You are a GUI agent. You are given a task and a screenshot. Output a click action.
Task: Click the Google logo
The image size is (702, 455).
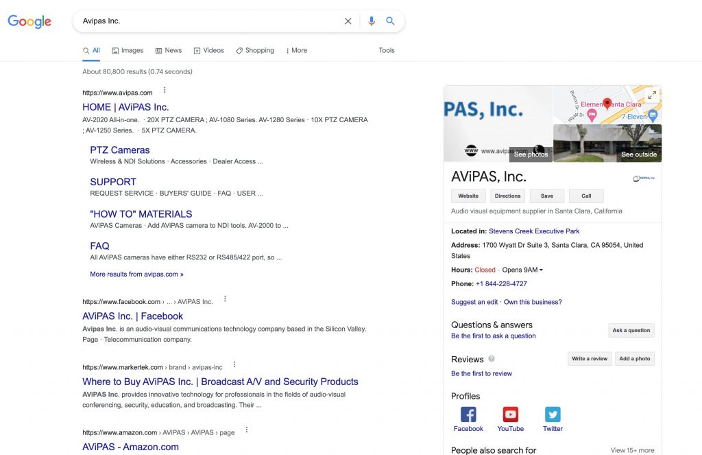pyautogui.click(x=29, y=21)
